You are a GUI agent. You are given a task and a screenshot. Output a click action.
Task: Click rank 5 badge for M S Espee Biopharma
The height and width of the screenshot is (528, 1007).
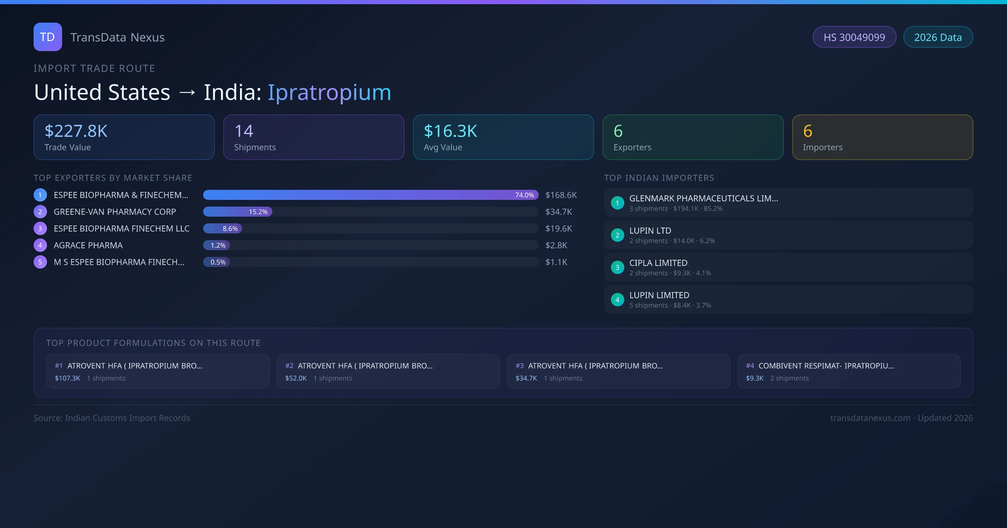coord(40,262)
